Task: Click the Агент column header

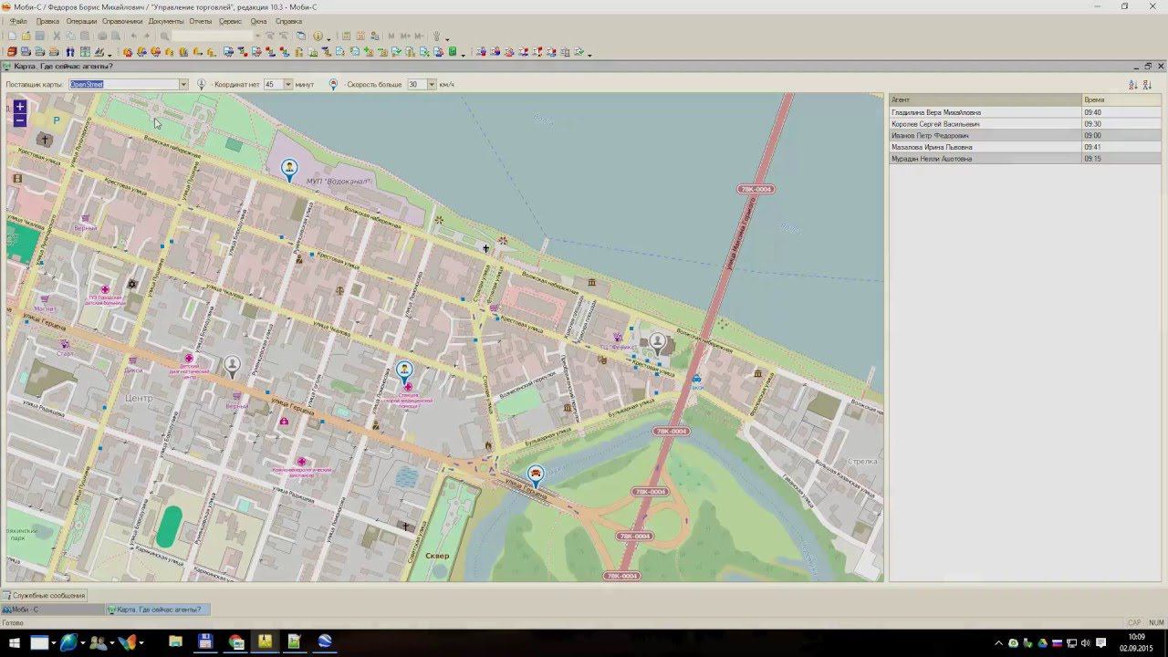Action: coord(985,99)
